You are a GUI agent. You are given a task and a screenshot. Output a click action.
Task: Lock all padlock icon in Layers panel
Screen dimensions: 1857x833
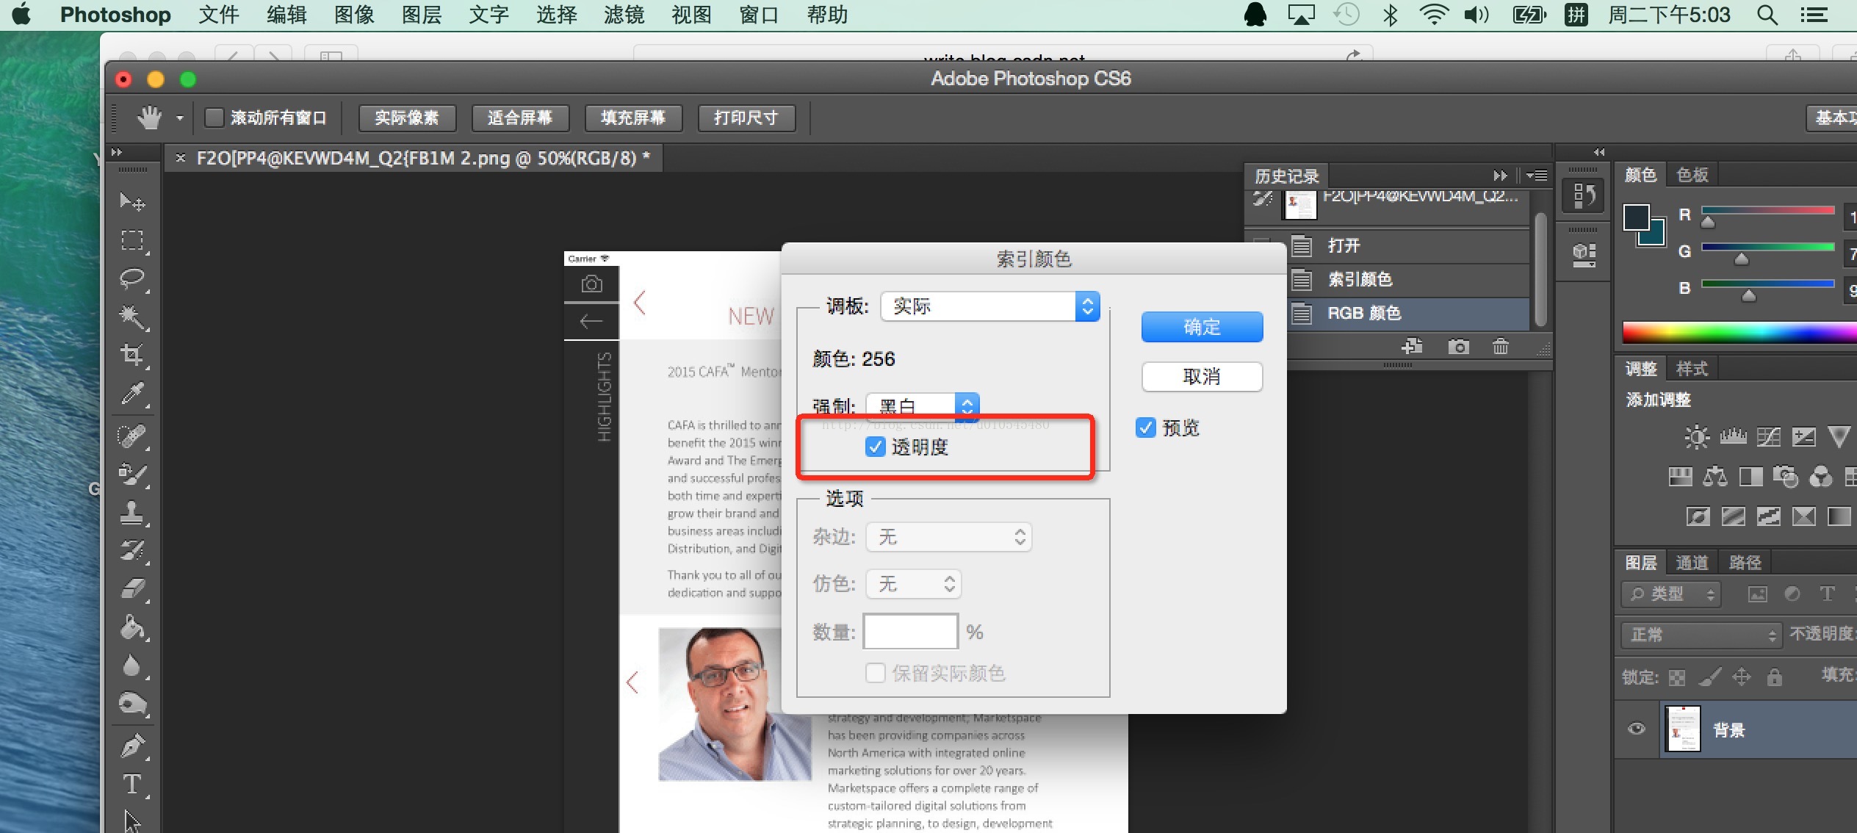1774,677
